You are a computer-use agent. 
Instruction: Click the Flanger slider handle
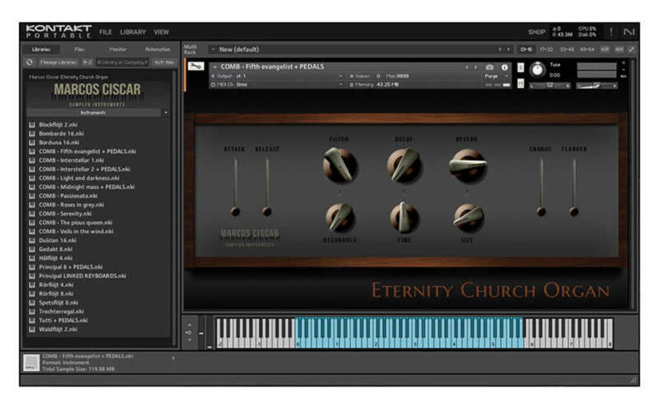pos(573,212)
